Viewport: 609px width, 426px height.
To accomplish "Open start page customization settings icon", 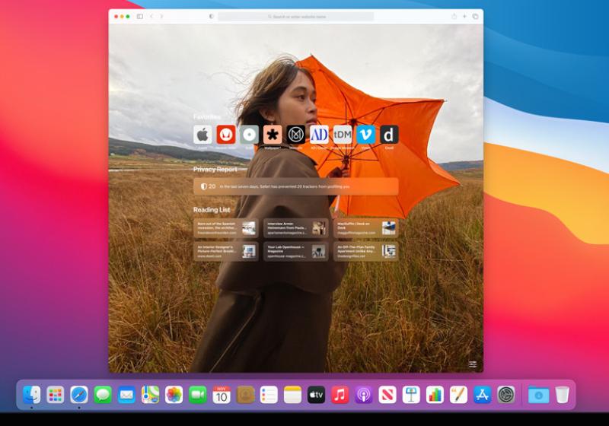I will 473,364.
